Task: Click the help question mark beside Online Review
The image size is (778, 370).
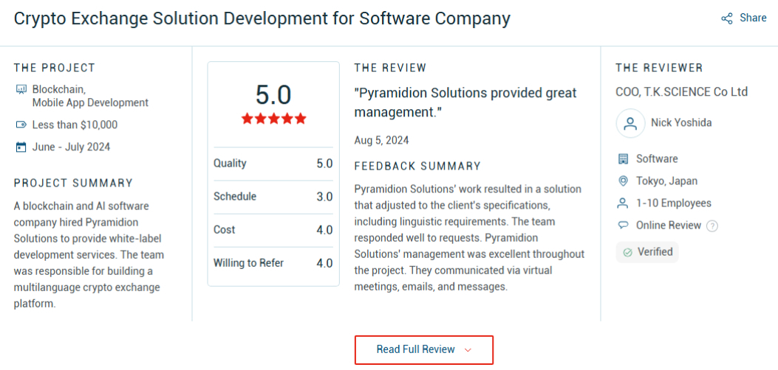Action: [712, 226]
